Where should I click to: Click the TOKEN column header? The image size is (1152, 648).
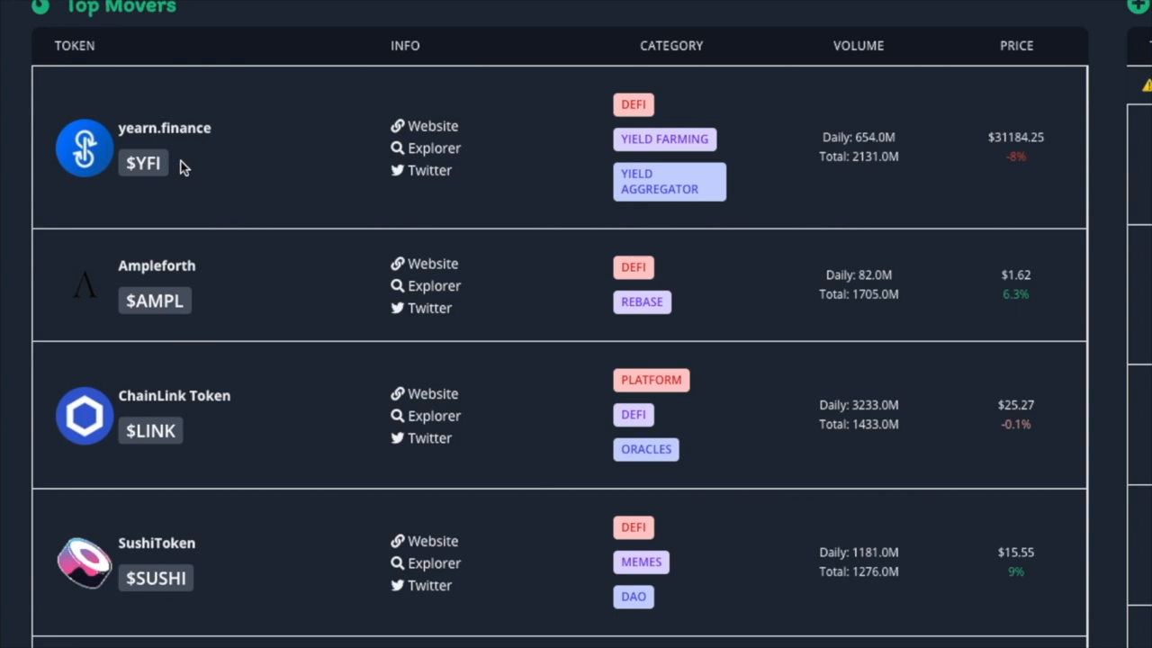pyautogui.click(x=75, y=45)
